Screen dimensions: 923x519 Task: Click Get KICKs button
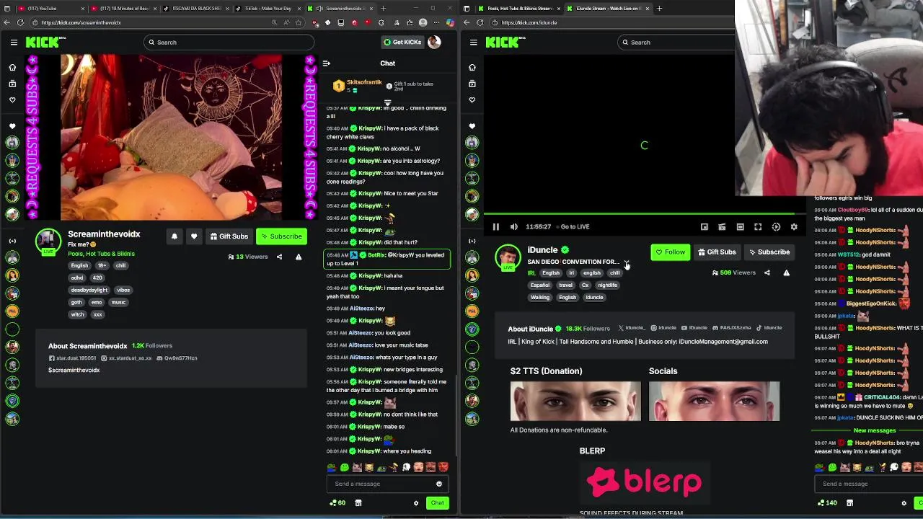(402, 43)
